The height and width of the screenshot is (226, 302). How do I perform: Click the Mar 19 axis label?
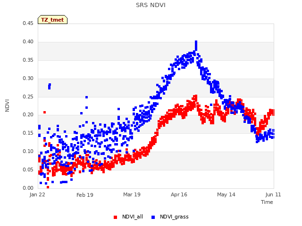pyautogui.click(x=132, y=194)
